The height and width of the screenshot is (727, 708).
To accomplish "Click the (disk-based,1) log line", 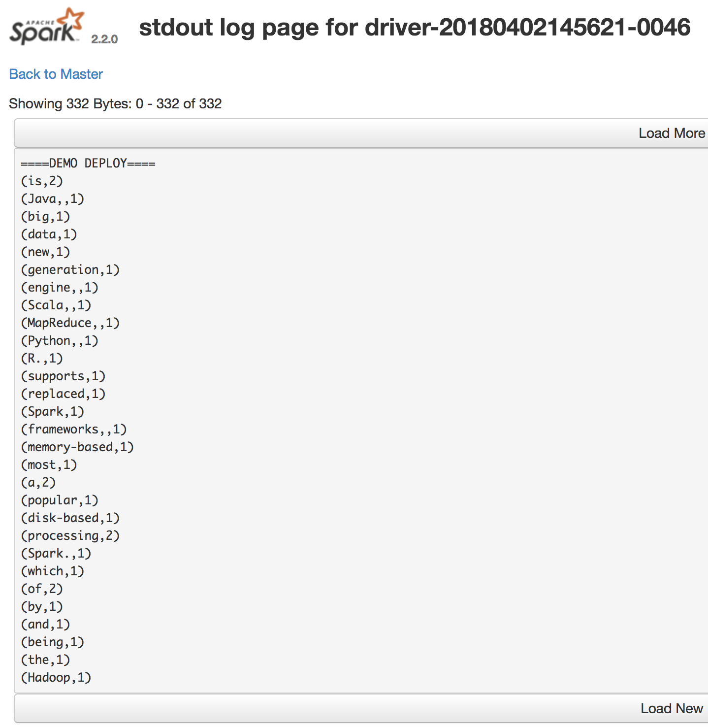I will point(70,518).
